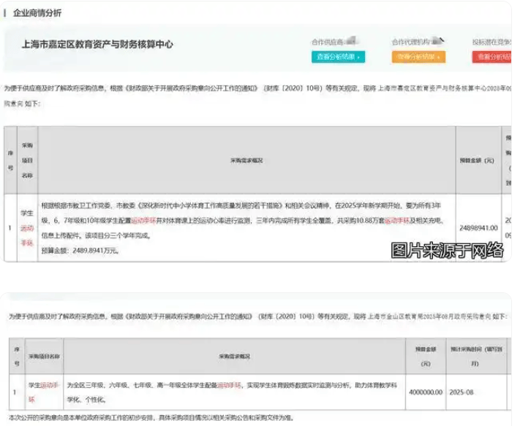Click the budget cell 4000000.00
This screenshot has height=426, width=531.
426,392
